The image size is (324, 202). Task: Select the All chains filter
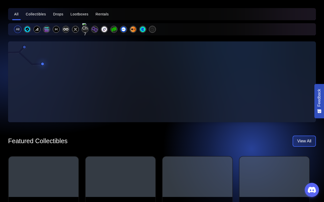coord(18,29)
